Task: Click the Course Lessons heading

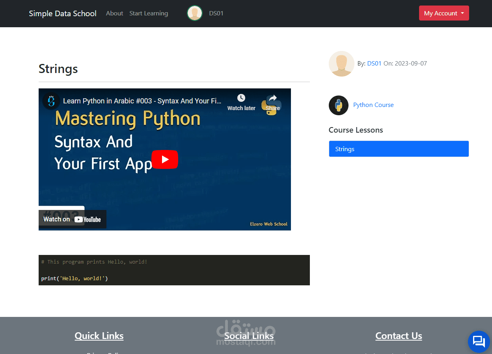Action: 356,130
